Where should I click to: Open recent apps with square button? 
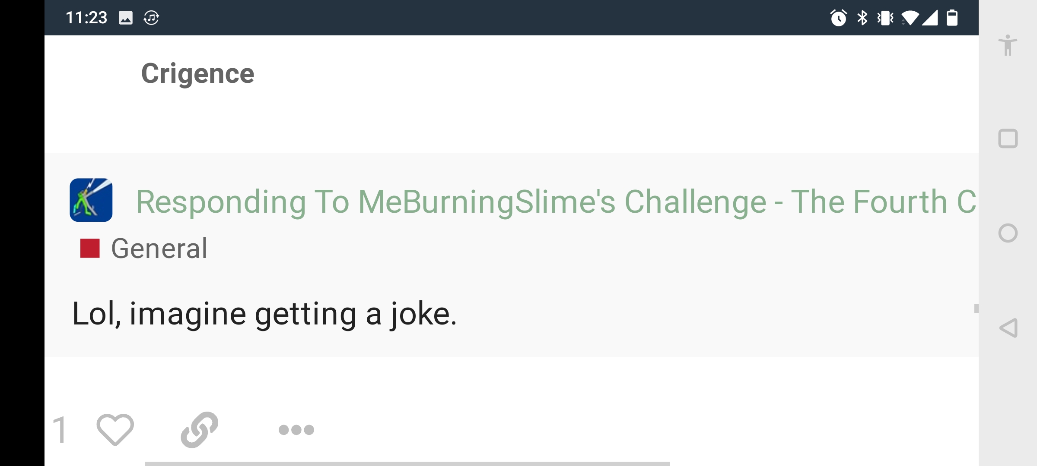(x=1008, y=139)
